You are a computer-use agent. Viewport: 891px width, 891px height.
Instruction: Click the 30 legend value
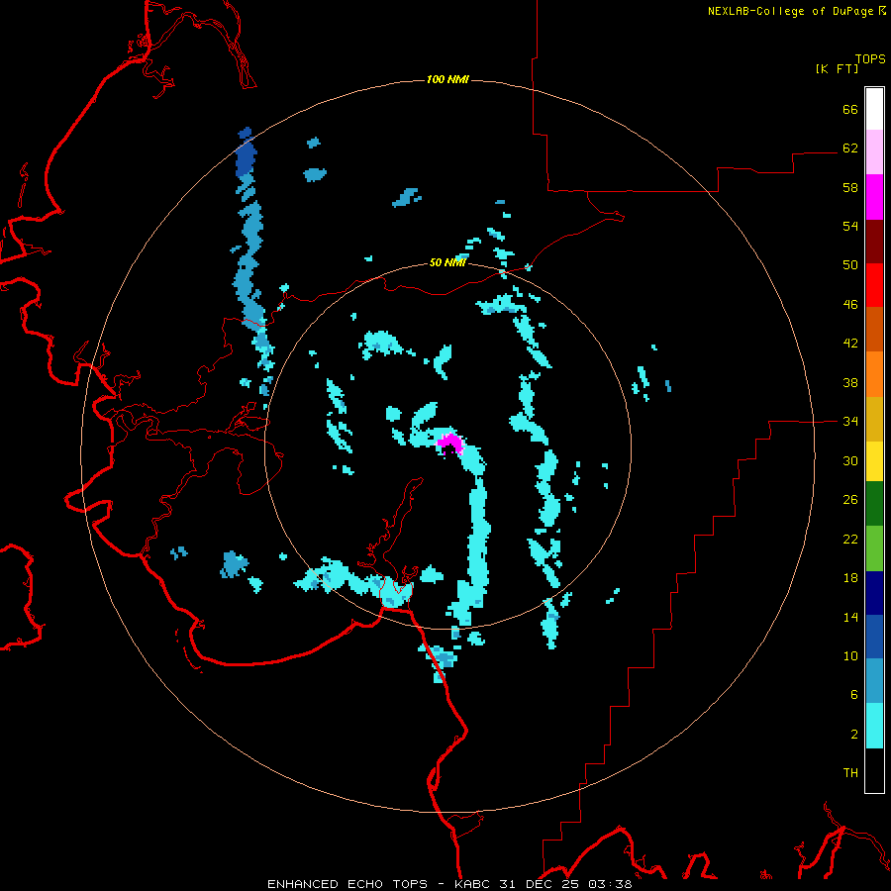[x=850, y=460]
